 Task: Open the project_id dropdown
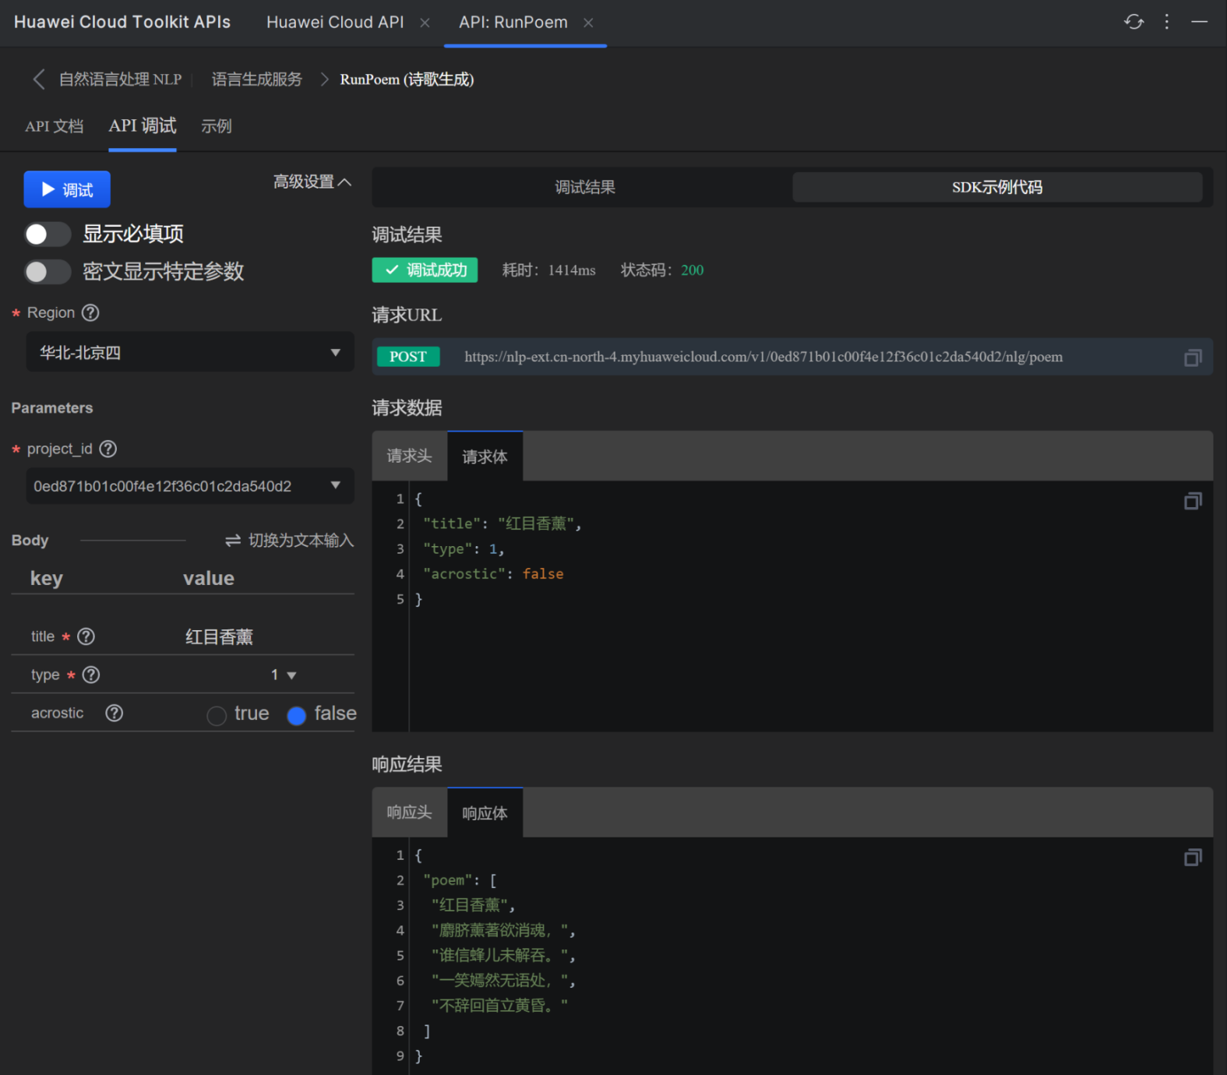coord(190,485)
